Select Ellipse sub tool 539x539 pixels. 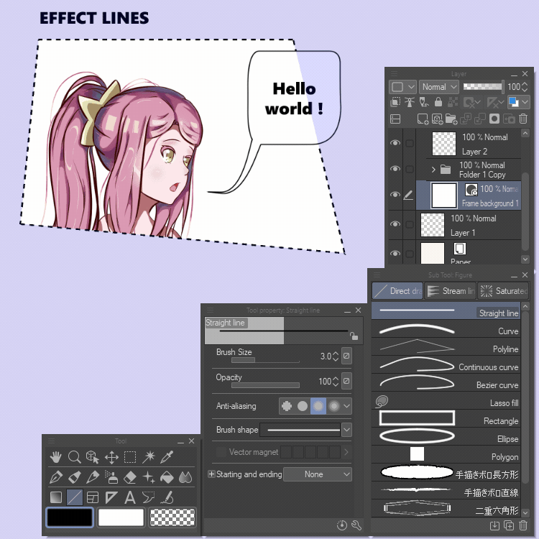(446, 437)
